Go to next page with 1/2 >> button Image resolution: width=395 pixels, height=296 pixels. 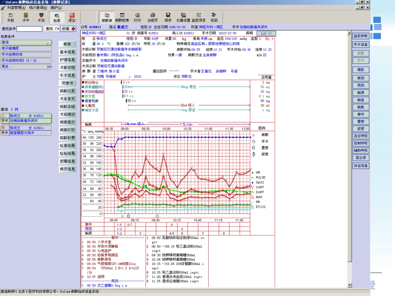click(266, 33)
